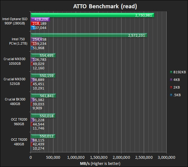Select the OCZ TR200 960GB label

coord(19,122)
